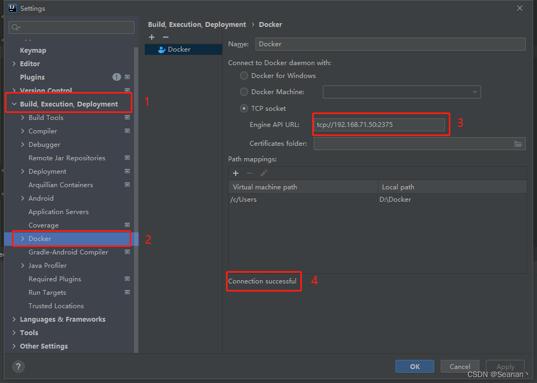Image resolution: width=537 pixels, height=383 pixels.
Task: Click the D:\Docker local path cell
Action: pos(395,200)
